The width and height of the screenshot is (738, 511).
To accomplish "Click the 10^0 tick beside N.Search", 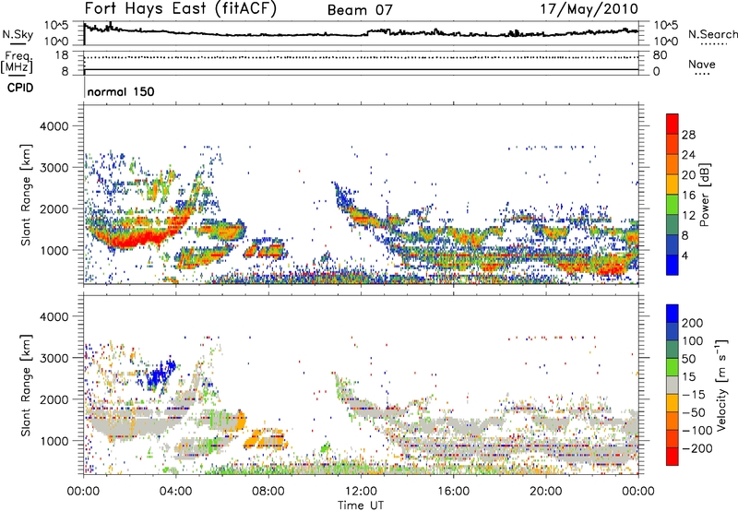I will click(666, 42).
